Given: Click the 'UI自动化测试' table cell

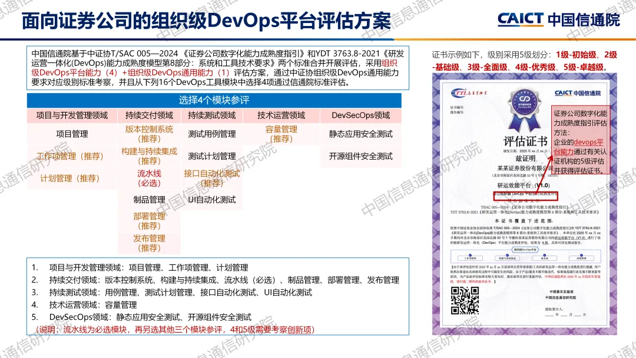Looking at the screenshot, I should (x=212, y=200).
